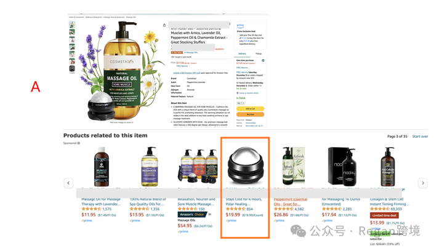Expand the FREE Returns dropdown under price

(183, 66)
